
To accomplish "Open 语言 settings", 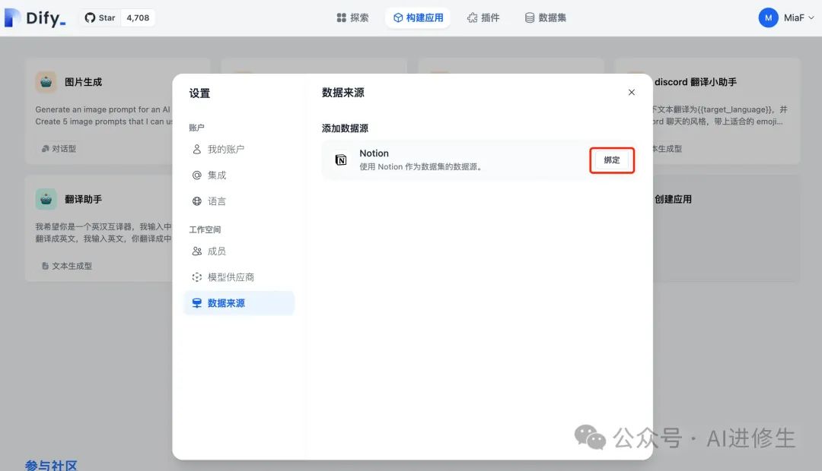I will pos(239,201).
